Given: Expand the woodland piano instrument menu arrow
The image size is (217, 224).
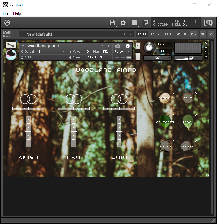Looking at the screenshot, I should point(23,46).
